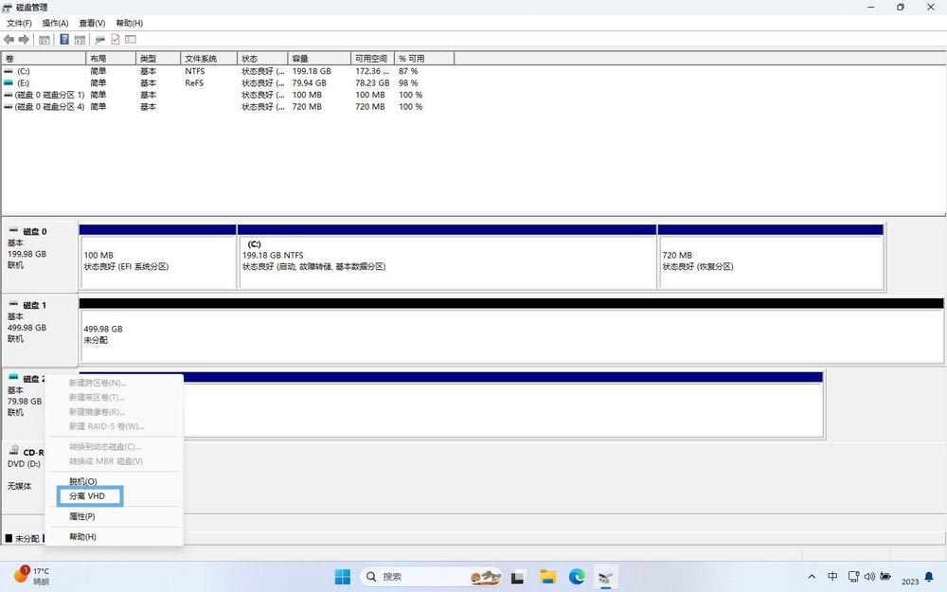The height and width of the screenshot is (592, 947).
Task: Choose 脱机(O) from the context menu
Action: point(80,481)
